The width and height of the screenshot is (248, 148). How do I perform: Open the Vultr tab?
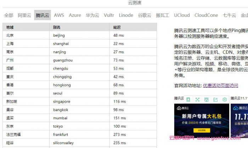tap(109, 15)
